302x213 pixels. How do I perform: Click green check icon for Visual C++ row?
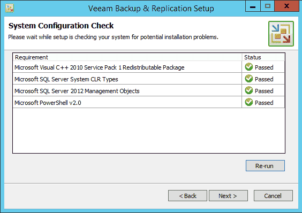tap(248, 67)
